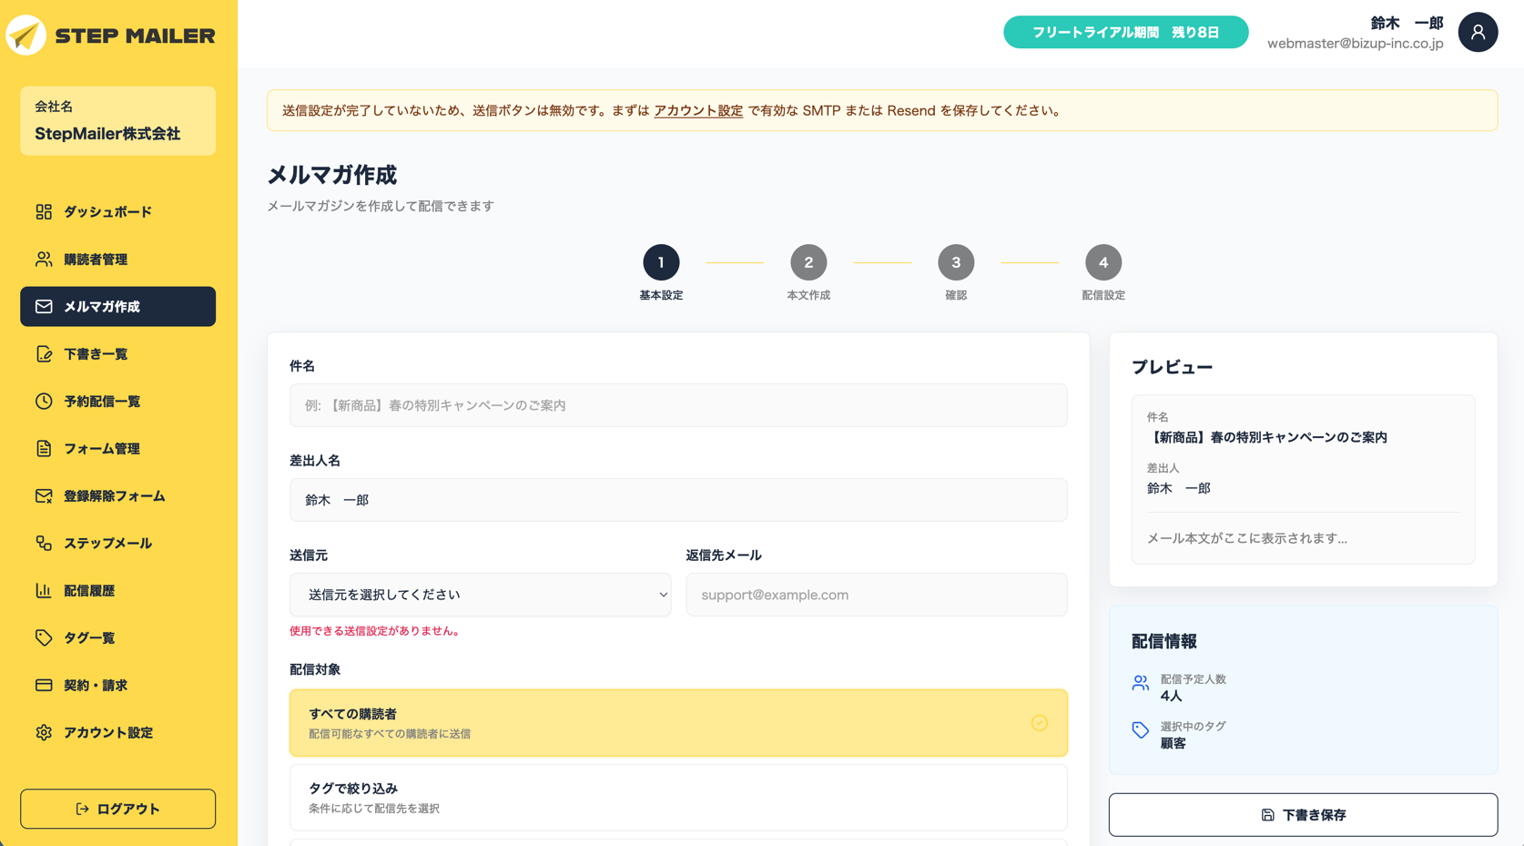Click the ログアウト button
This screenshot has height=846, width=1524.
(x=118, y=810)
